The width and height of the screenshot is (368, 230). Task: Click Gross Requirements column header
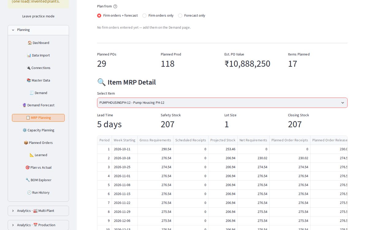click(x=155, y=140)
